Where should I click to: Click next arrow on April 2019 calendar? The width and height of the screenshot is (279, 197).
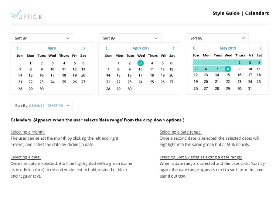click(173, 48)
